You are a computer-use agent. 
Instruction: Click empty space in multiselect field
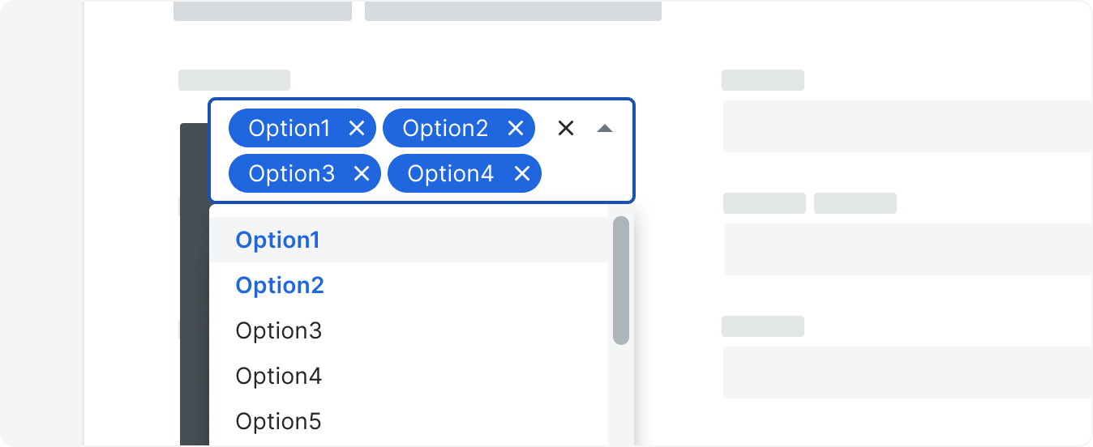click(587, 173)
